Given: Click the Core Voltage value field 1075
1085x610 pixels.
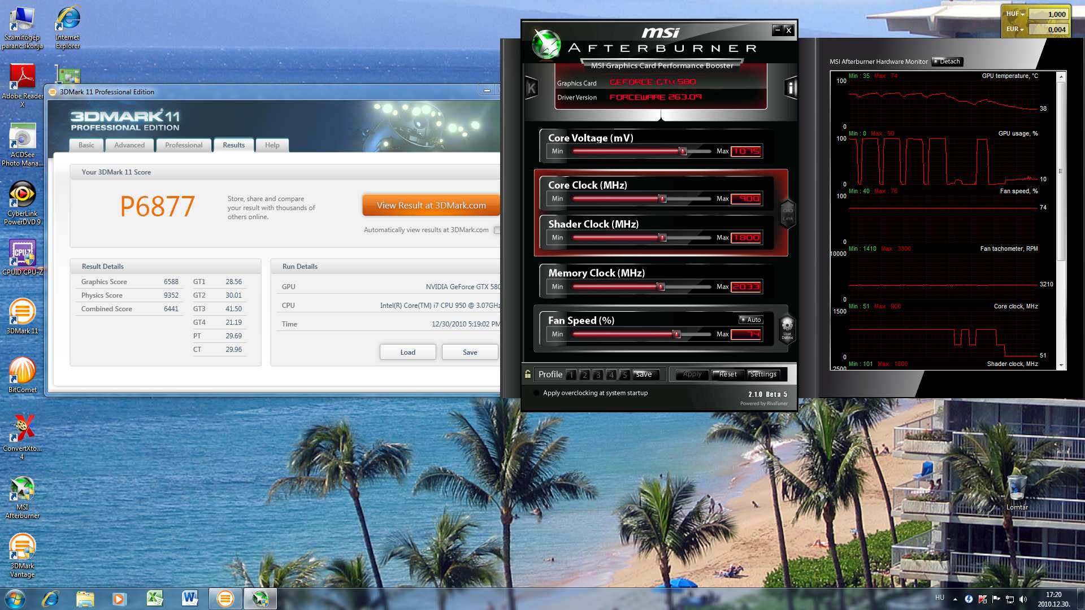Looking at the screenshot, I should [747, 151].
